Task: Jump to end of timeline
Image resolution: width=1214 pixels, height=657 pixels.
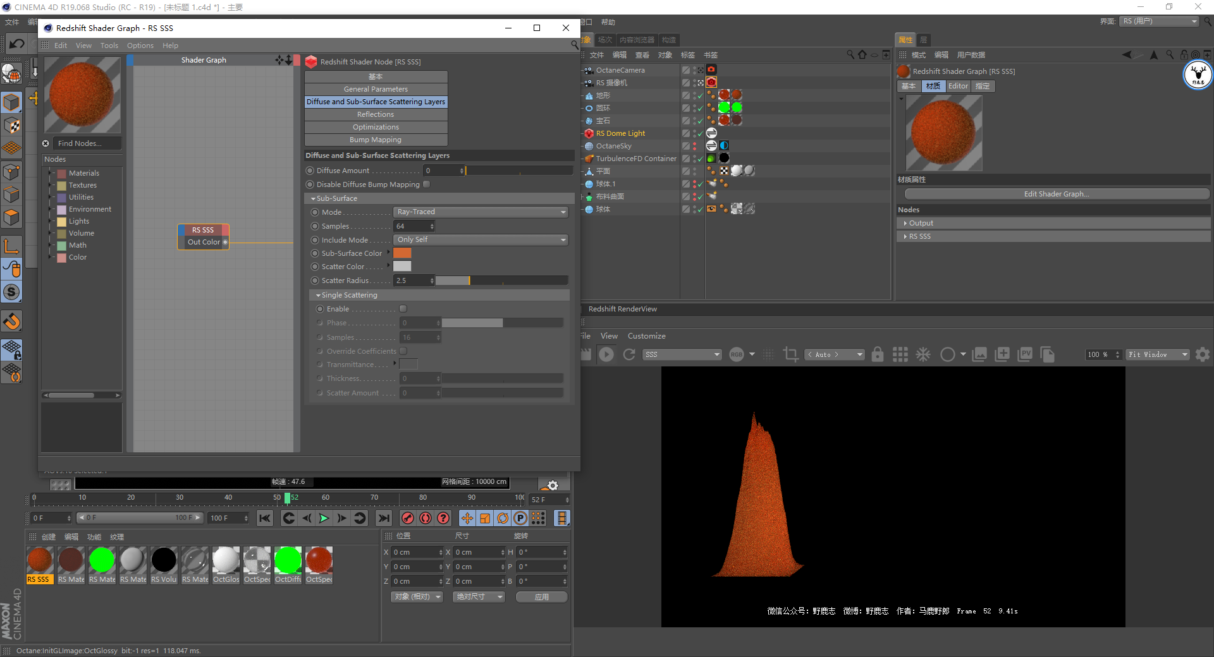Action: [383, 518]
